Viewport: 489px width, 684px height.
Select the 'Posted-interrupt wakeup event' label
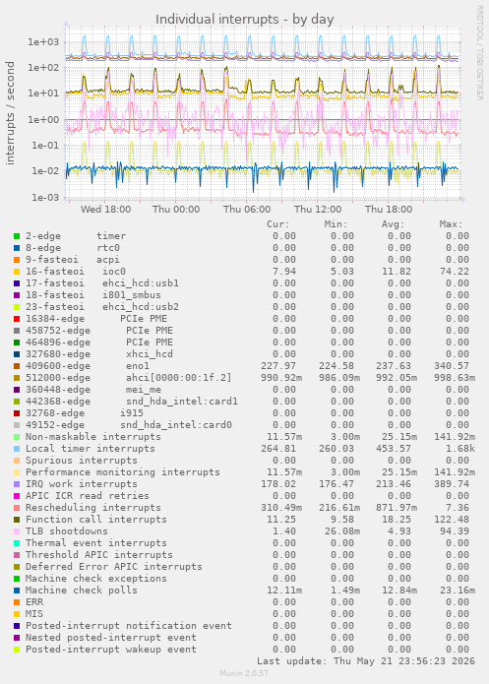111,650
